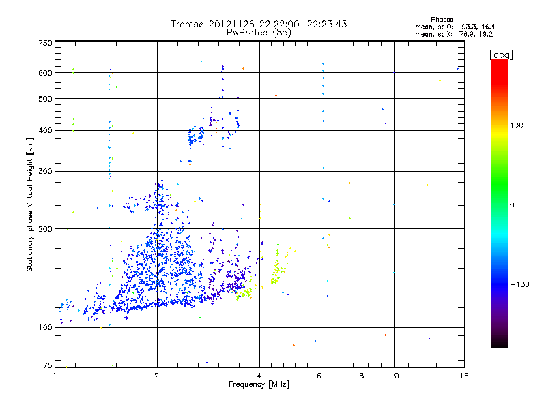This screenshot has width=546, height=409.
Task: Click the 'mean, sd,X: 76.9, 19.2' line
Action: (x=454, y=34)
